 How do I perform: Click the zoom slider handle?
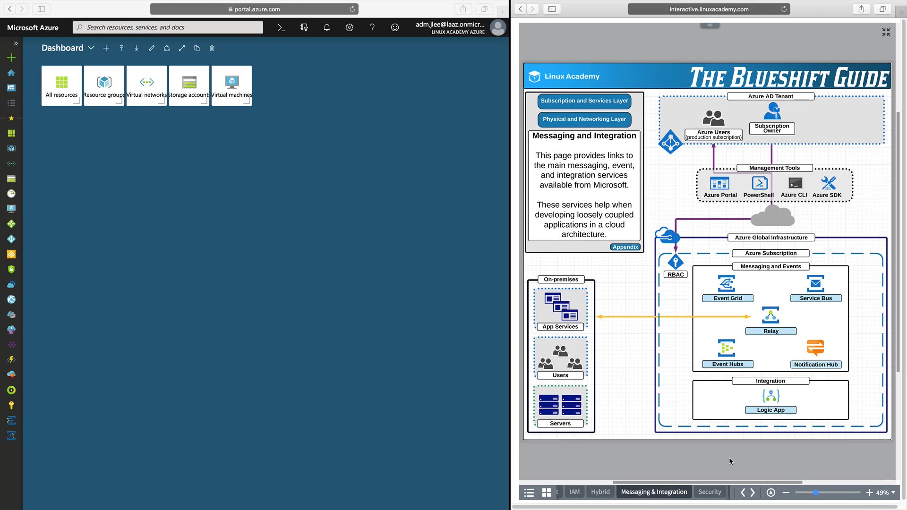pos(815,493)
